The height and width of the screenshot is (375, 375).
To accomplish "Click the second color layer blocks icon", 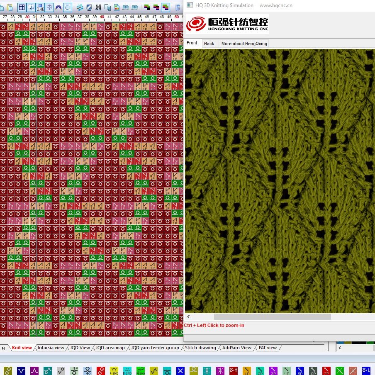I will (156, 7).
